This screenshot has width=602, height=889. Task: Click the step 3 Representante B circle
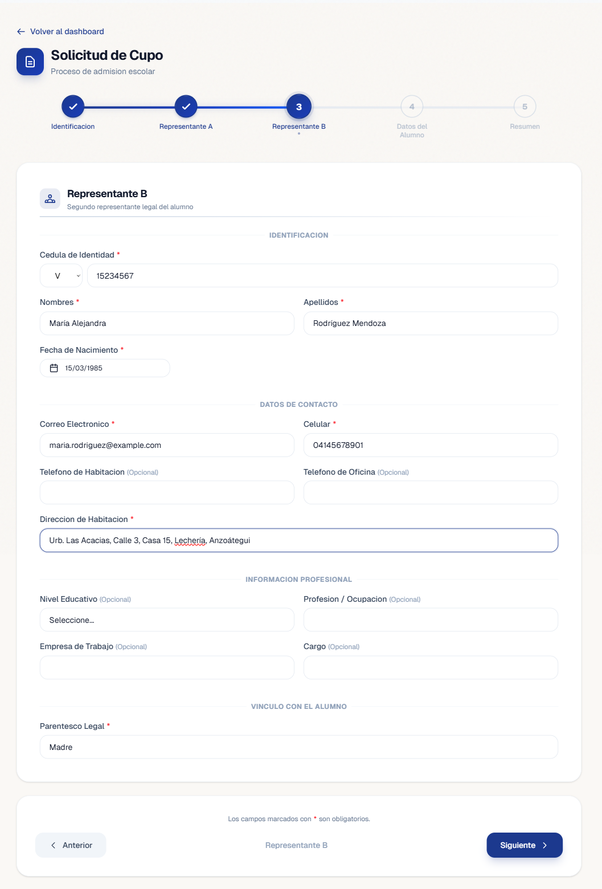coord(299,107)
